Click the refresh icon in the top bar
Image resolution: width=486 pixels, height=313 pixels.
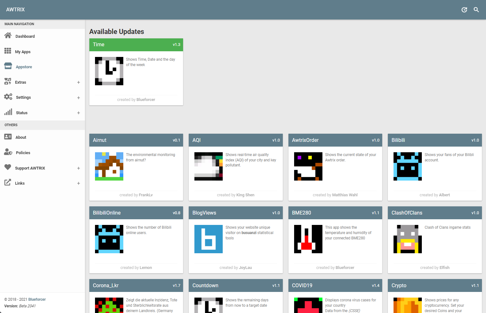coord(464,10)
